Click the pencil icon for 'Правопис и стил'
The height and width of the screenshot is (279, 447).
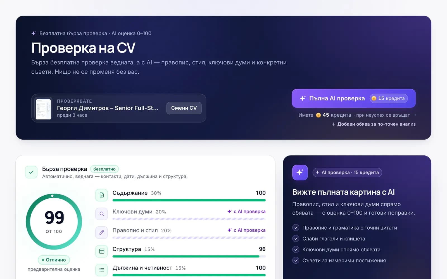(102, 232)
